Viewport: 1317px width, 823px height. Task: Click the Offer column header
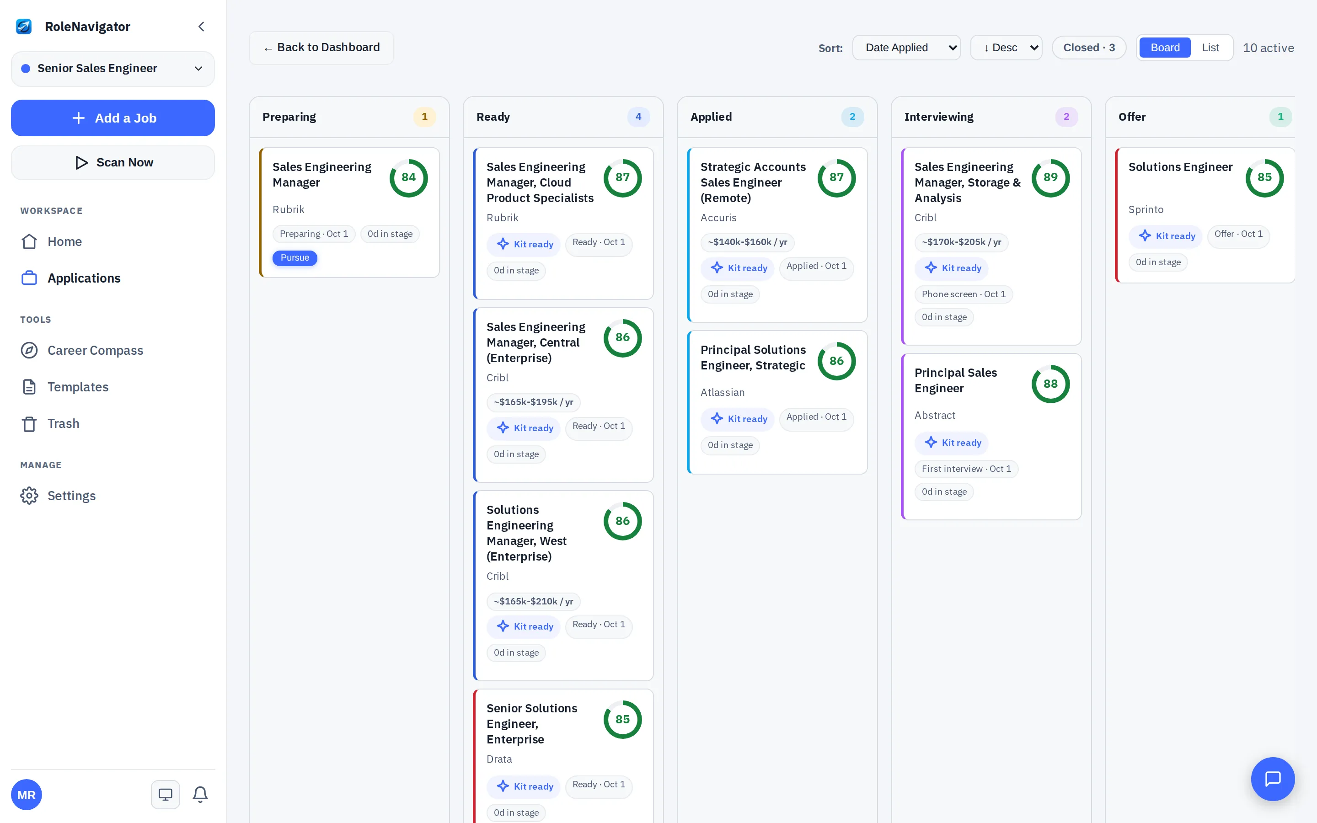pyautogui.click(x=1200, y=117)
